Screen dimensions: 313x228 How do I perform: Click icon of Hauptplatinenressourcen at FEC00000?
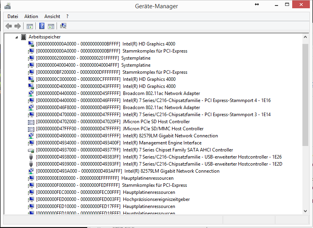(31, 193)
